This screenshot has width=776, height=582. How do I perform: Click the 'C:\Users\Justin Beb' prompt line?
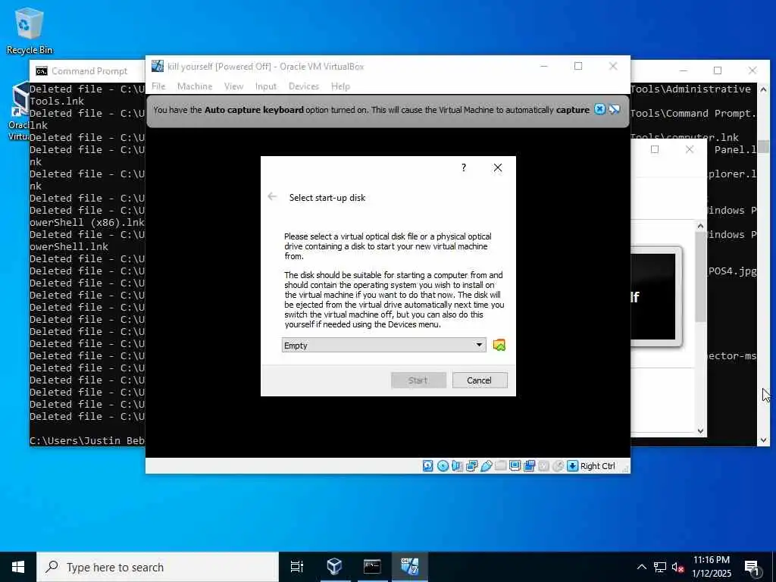click(x=87, y=440)
